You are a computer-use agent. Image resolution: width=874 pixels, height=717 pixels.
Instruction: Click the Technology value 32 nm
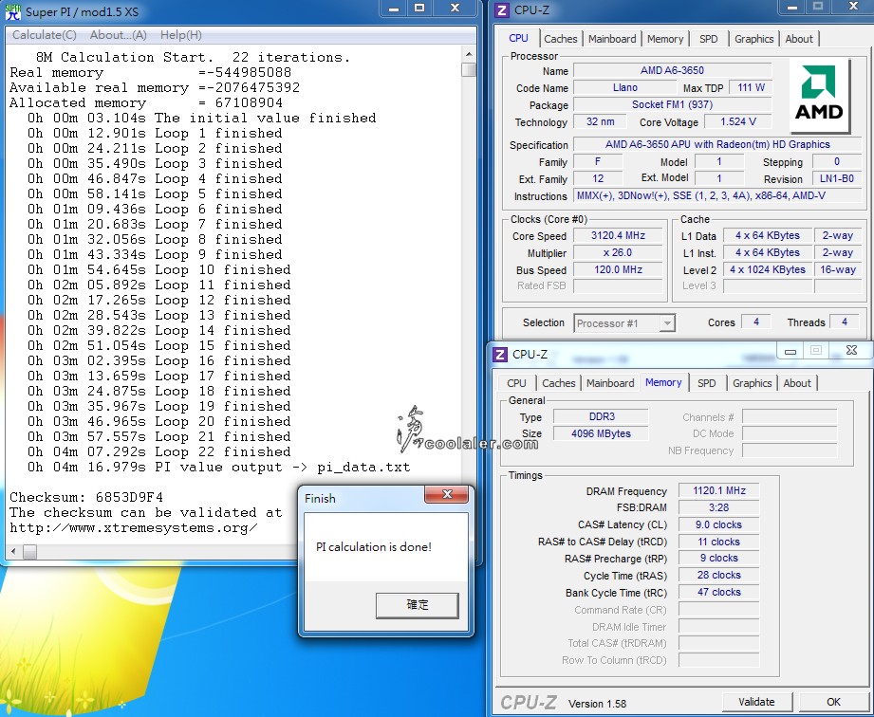(600, 122)
